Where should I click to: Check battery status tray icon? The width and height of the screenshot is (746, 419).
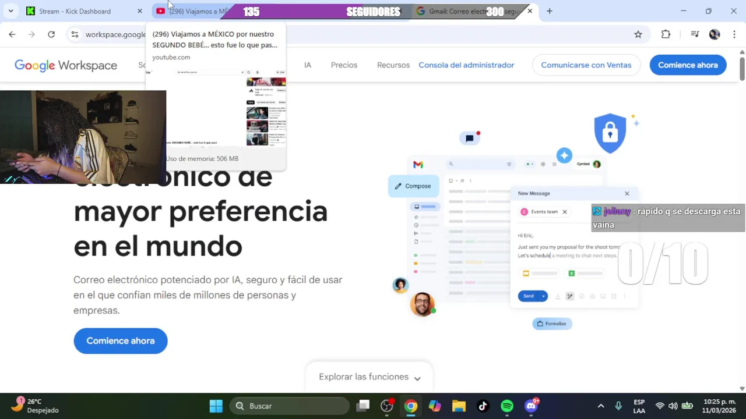tap(687, 406)
